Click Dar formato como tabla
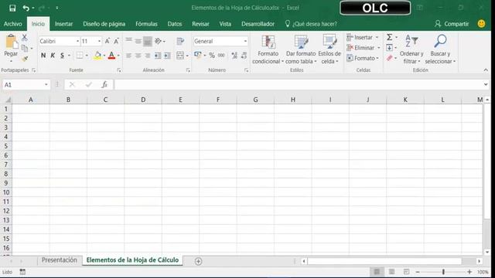The height and width of the screenshot is (278, 495). (301, 49)
